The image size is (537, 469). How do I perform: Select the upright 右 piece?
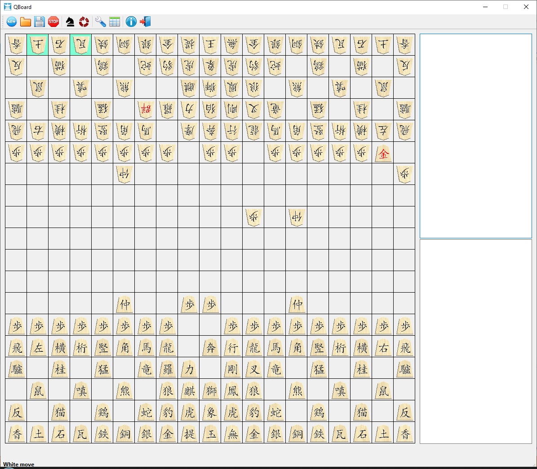tap(383, 346)
